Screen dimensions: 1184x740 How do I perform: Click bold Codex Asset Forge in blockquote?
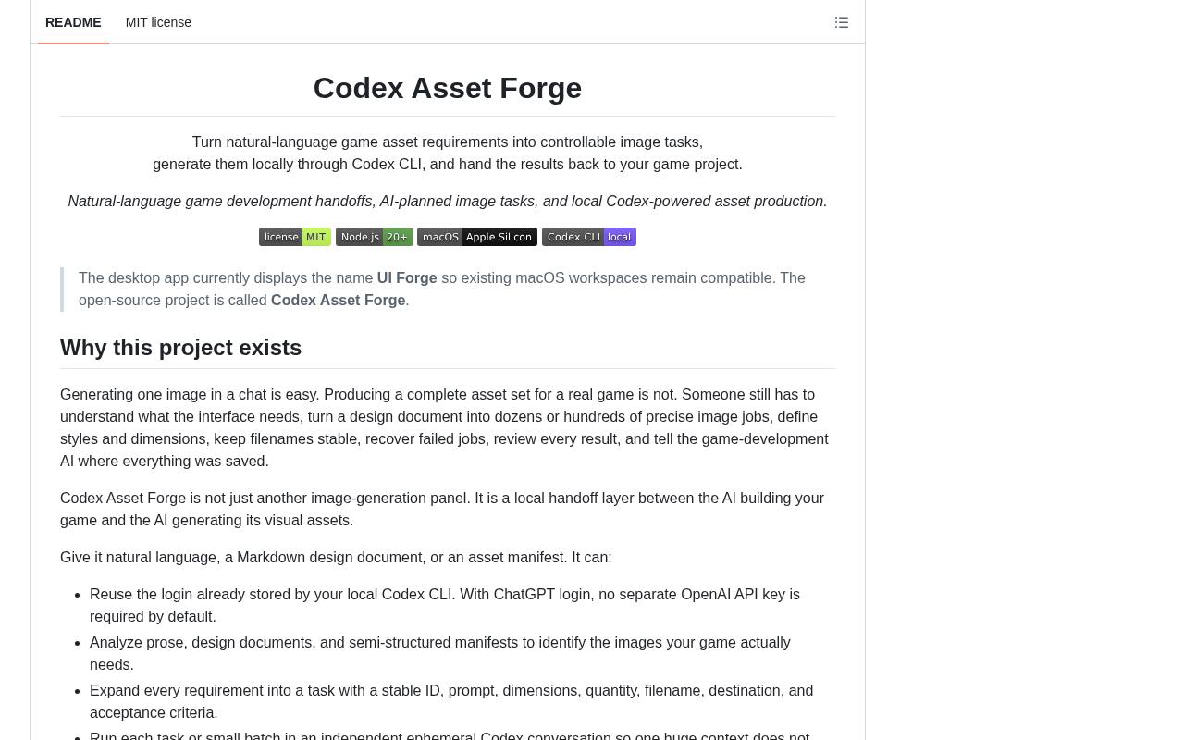338,301
